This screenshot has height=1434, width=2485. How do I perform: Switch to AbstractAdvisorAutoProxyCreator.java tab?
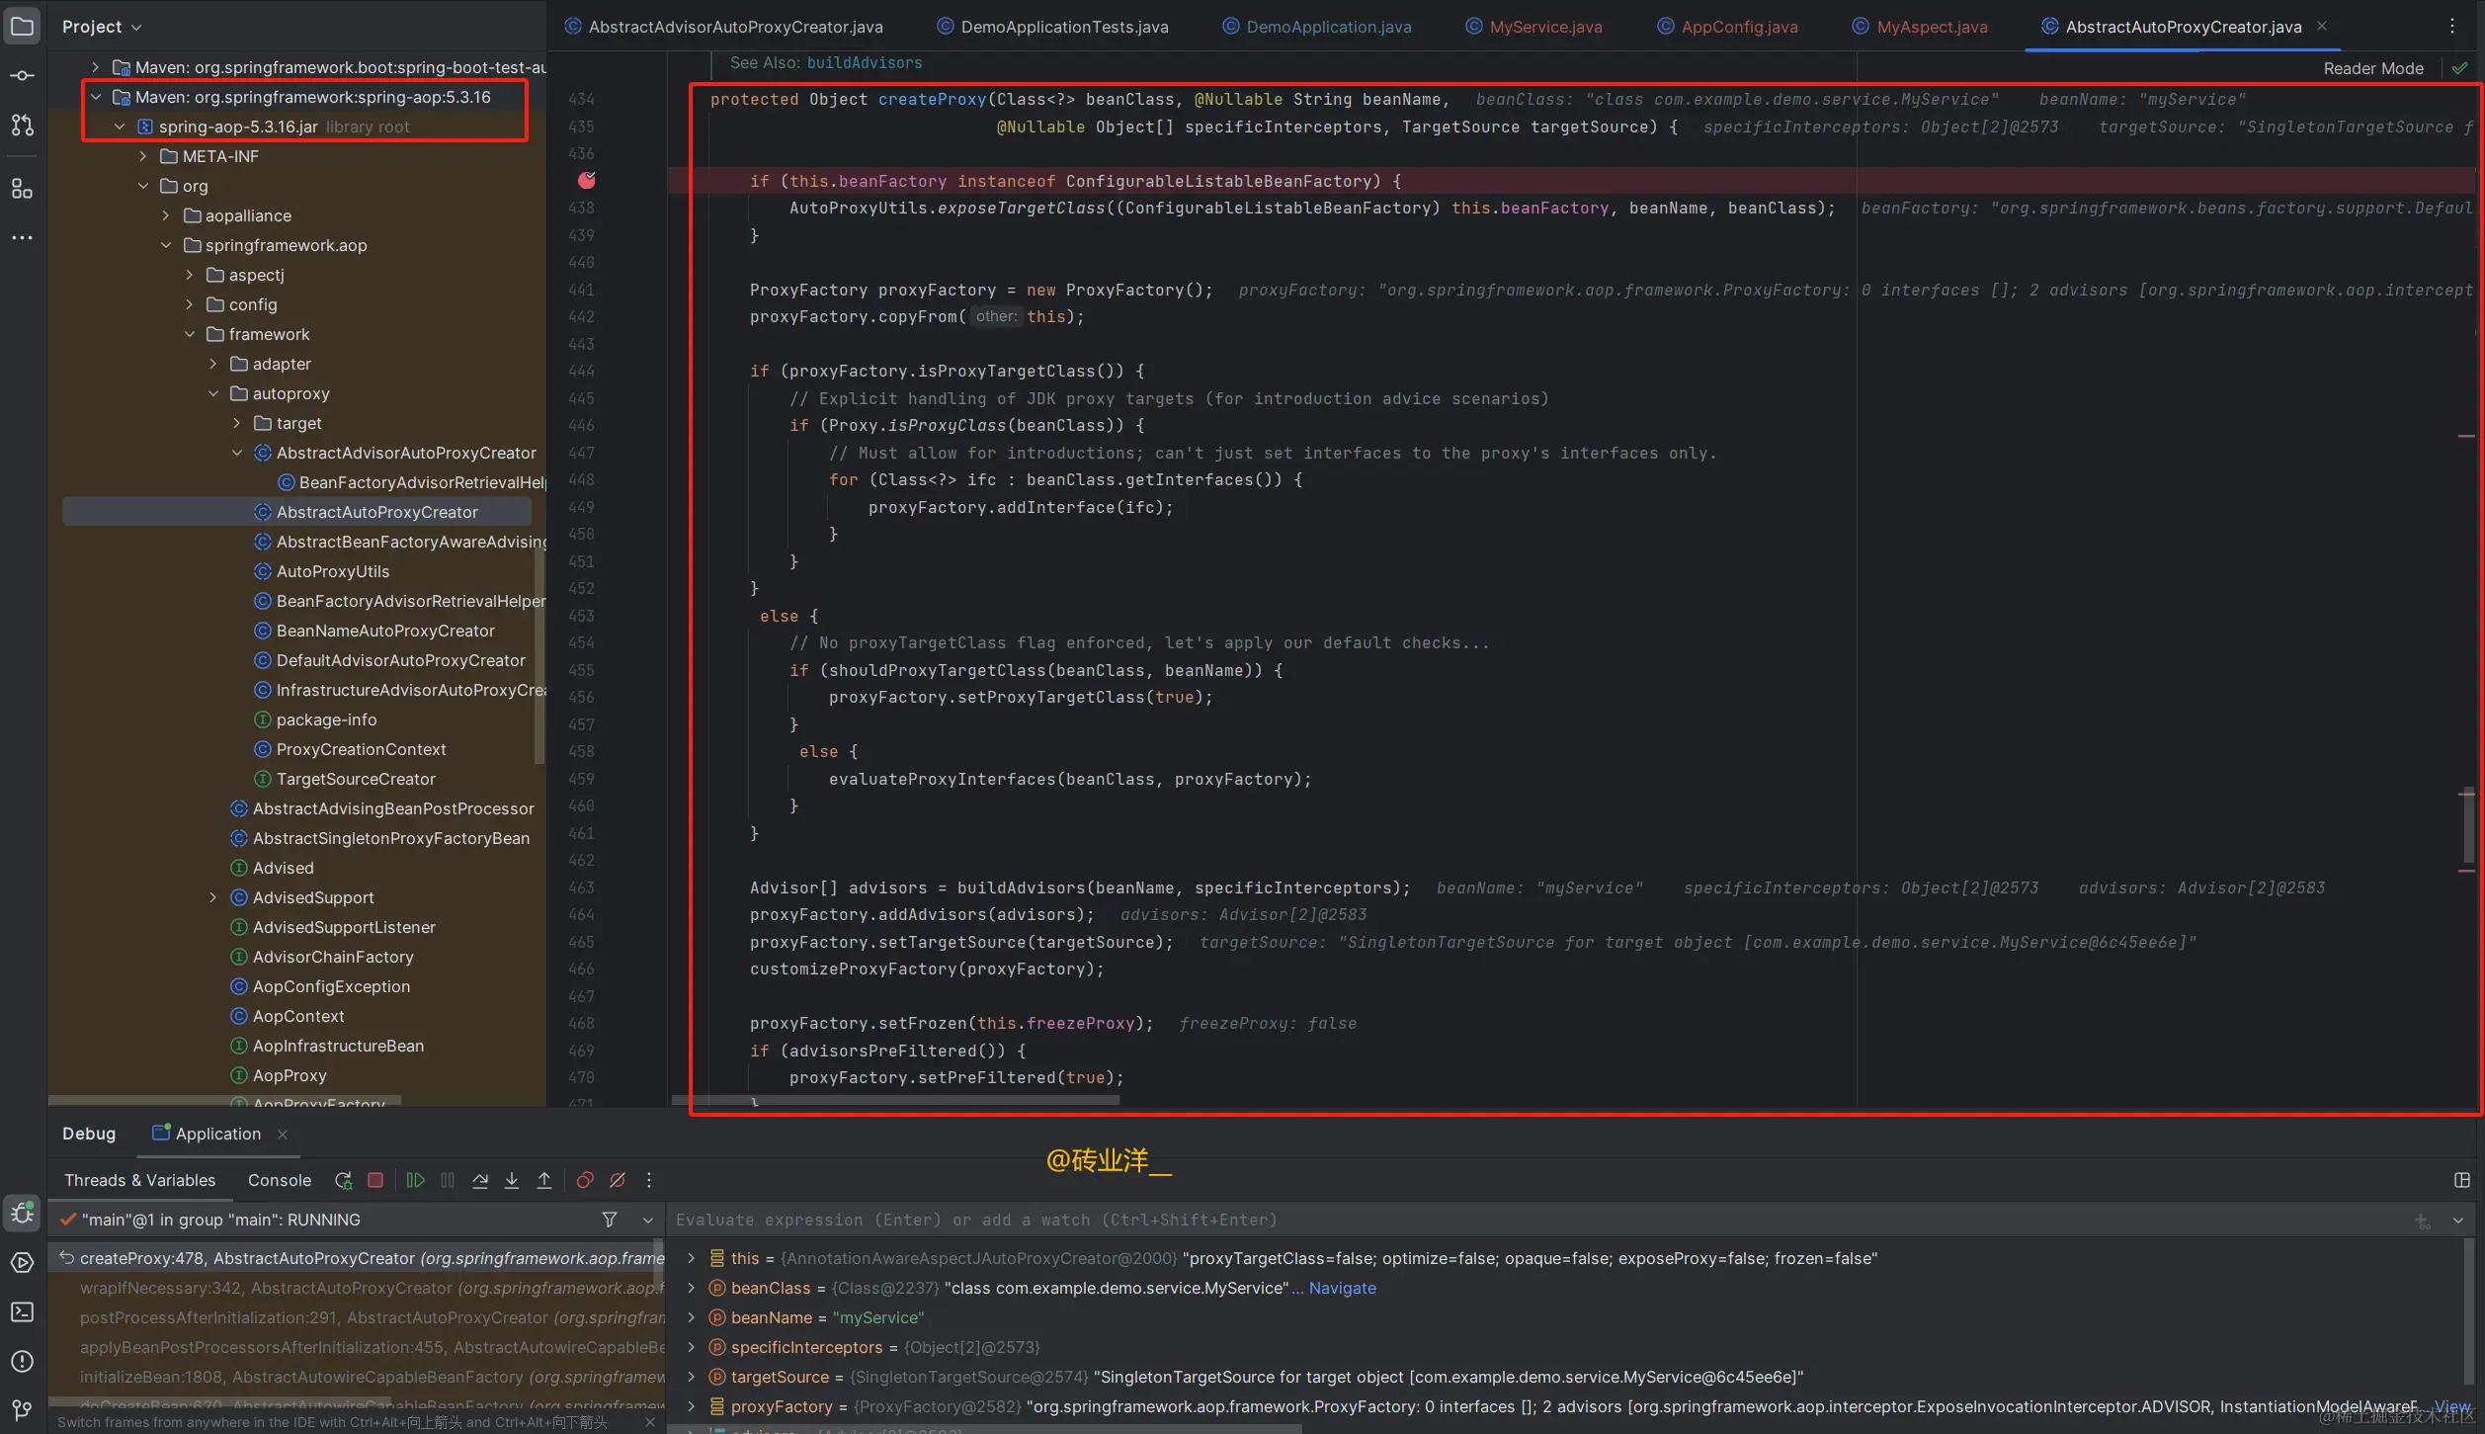click(723, 27)
